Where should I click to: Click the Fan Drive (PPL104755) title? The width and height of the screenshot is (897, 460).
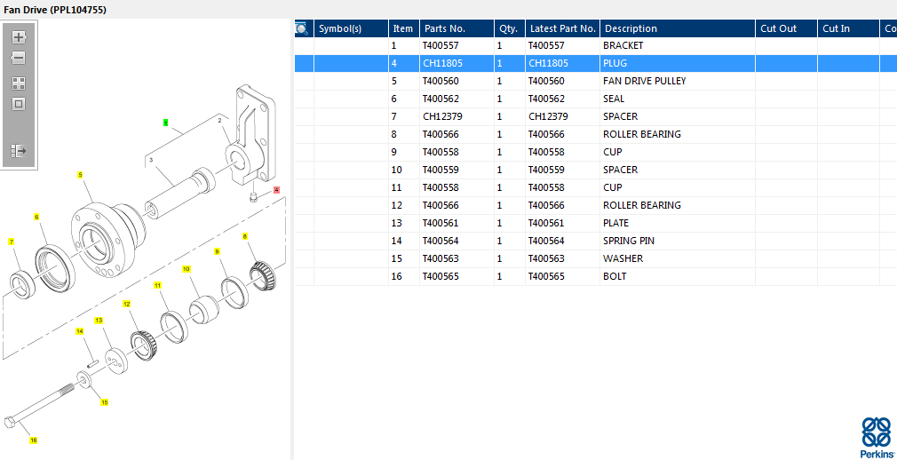click(x=55, y=10)
